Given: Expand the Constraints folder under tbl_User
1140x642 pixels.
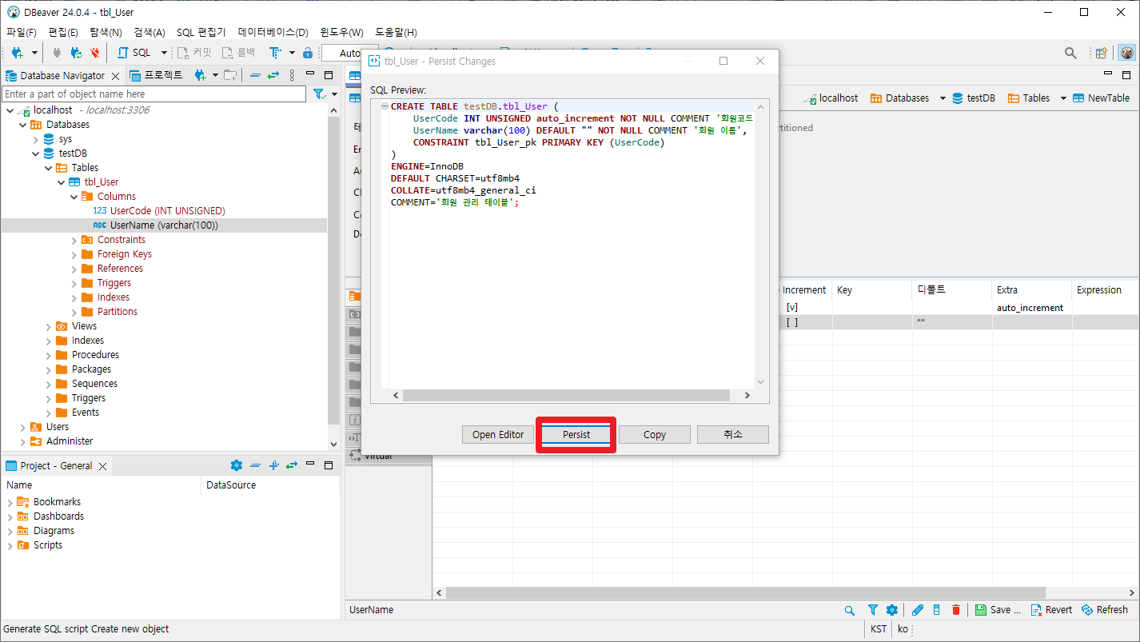Looking at the screenshot, I should [74, 240].
